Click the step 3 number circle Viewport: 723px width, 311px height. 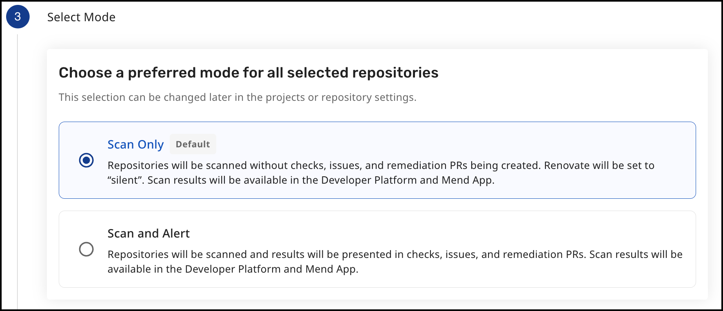[x=18, y=17]
